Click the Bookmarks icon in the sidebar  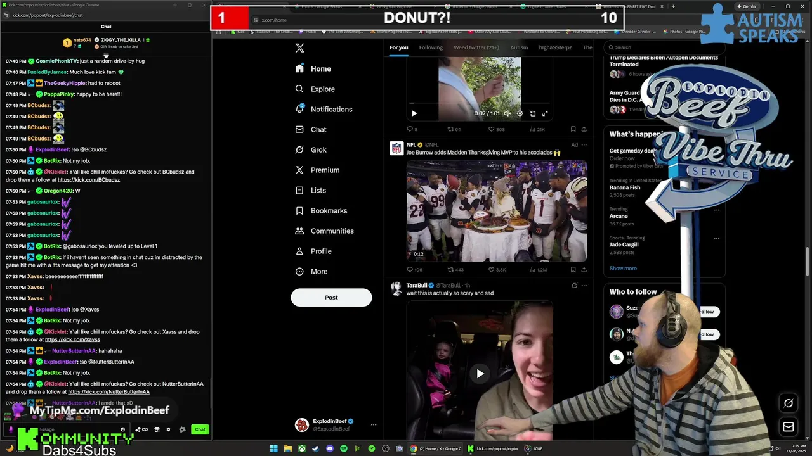pyautogui.click(x=299, y=210)
